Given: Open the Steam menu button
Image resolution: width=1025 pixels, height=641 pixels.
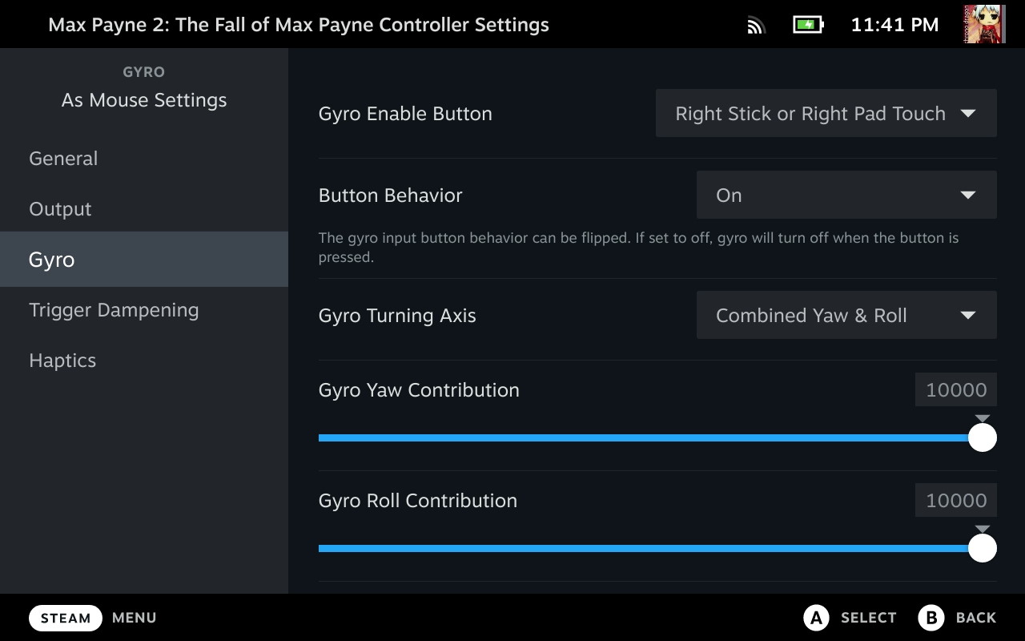Looking at the screenshot, I should pos(66,618).
